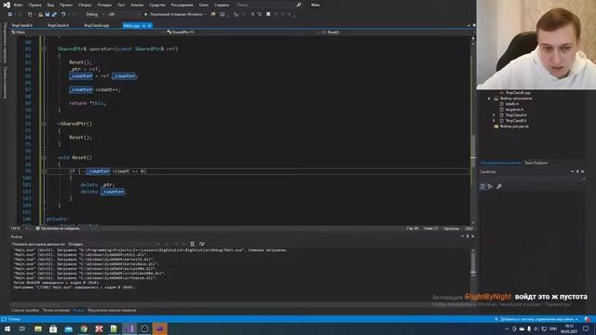Close the Properties panel
This screenshot has width=596, height=335.
click(583, 172)
